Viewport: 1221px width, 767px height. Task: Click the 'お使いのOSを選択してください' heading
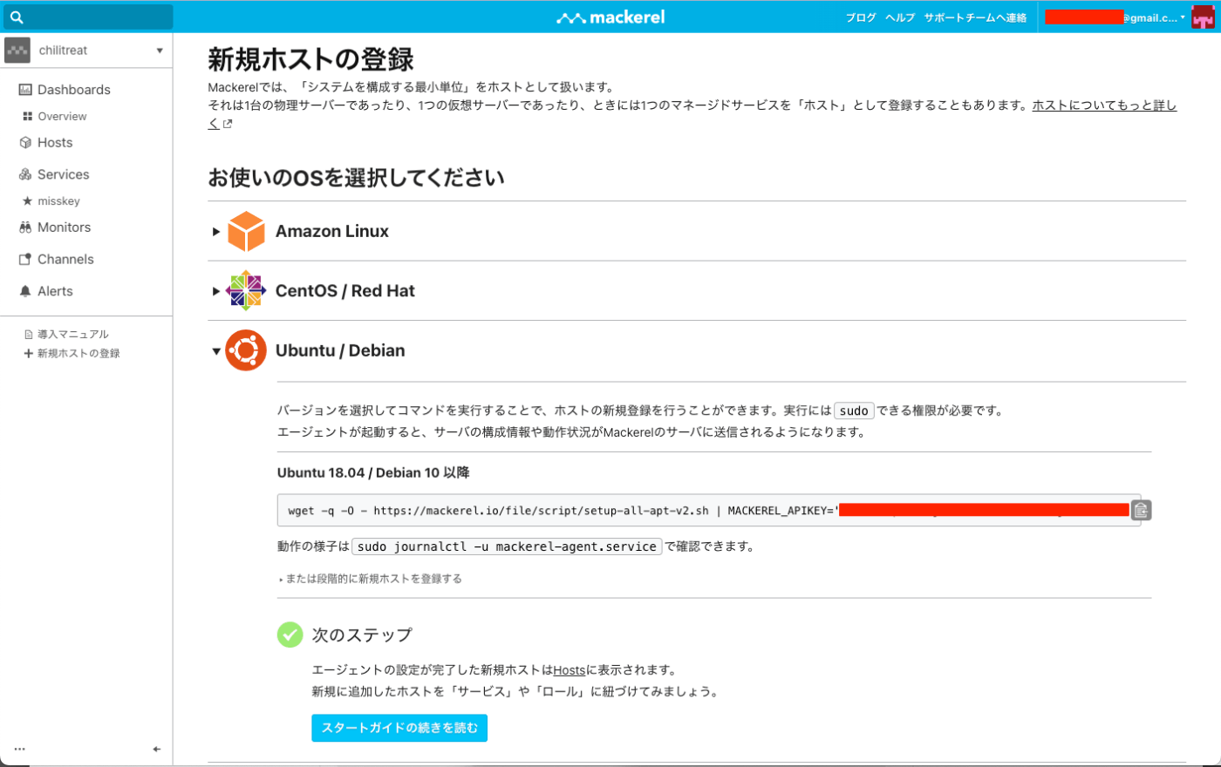point(356,178)
